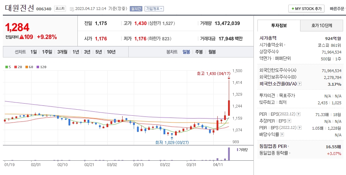346x175 pixels.
Task: Click the purple 거래량 volume legend marker
Action: click(x=237, y=150)
